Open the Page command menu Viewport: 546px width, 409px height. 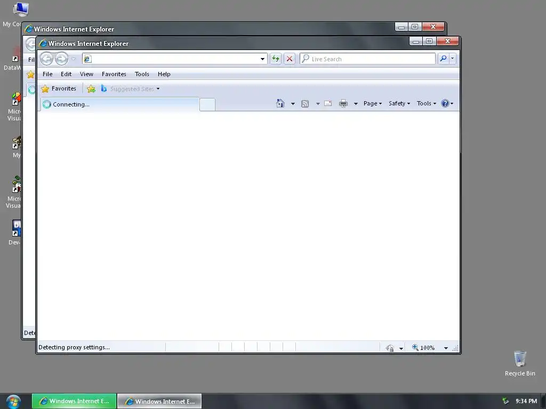click(x=373, y=103)
